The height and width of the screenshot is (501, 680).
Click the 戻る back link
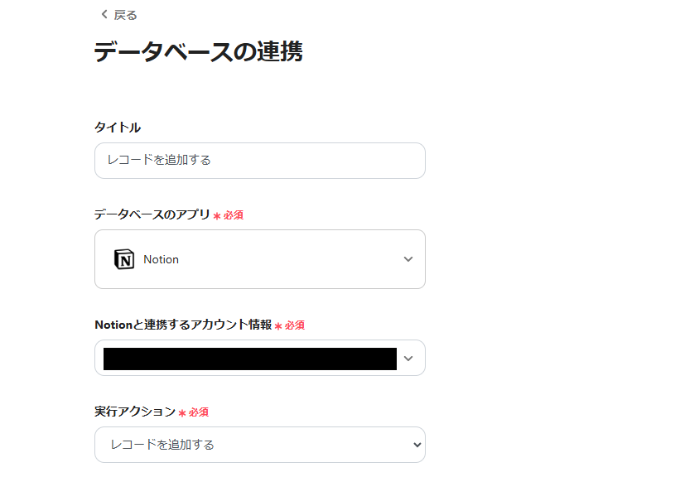coord(121,14)
